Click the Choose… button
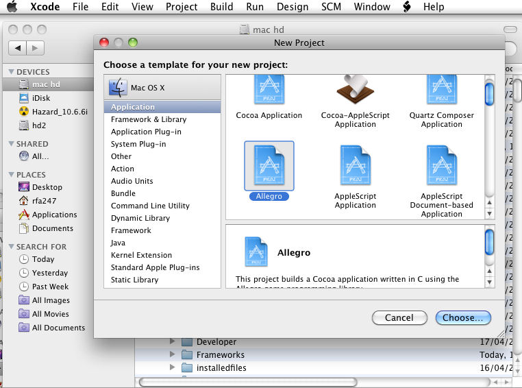522x388 pixels. click(462, 317)
